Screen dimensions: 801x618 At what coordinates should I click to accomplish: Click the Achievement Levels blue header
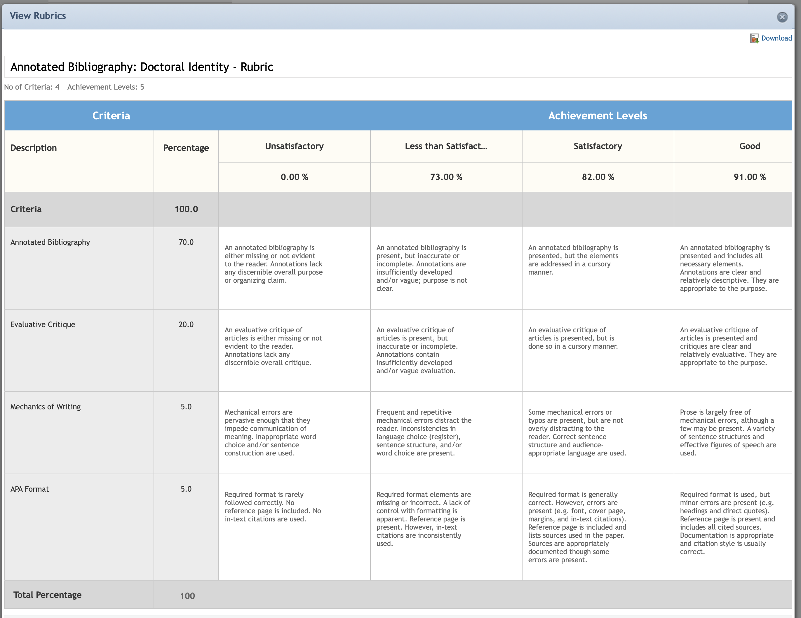[598, 116]
